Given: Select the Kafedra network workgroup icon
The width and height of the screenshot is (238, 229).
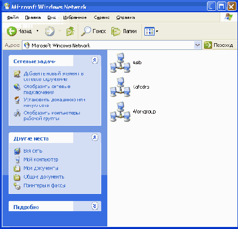Looking at the screenshot, I should (x=120, y=87).
